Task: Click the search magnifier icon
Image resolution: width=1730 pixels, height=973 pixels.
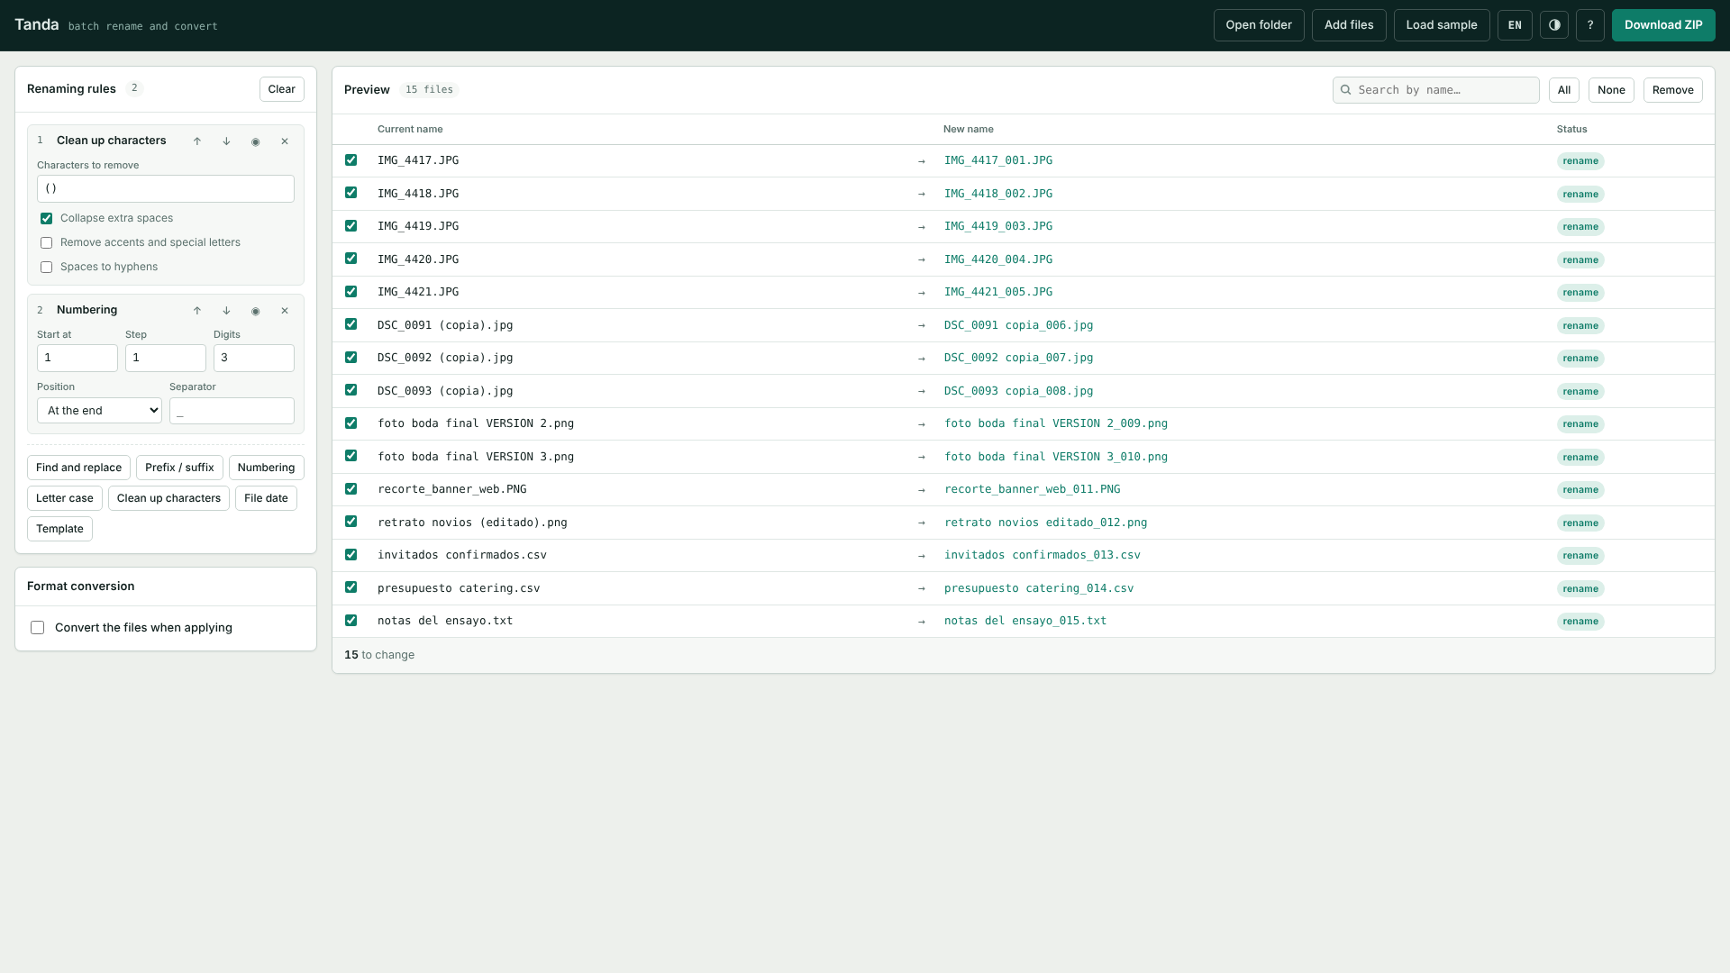Action: point(1346,90)
